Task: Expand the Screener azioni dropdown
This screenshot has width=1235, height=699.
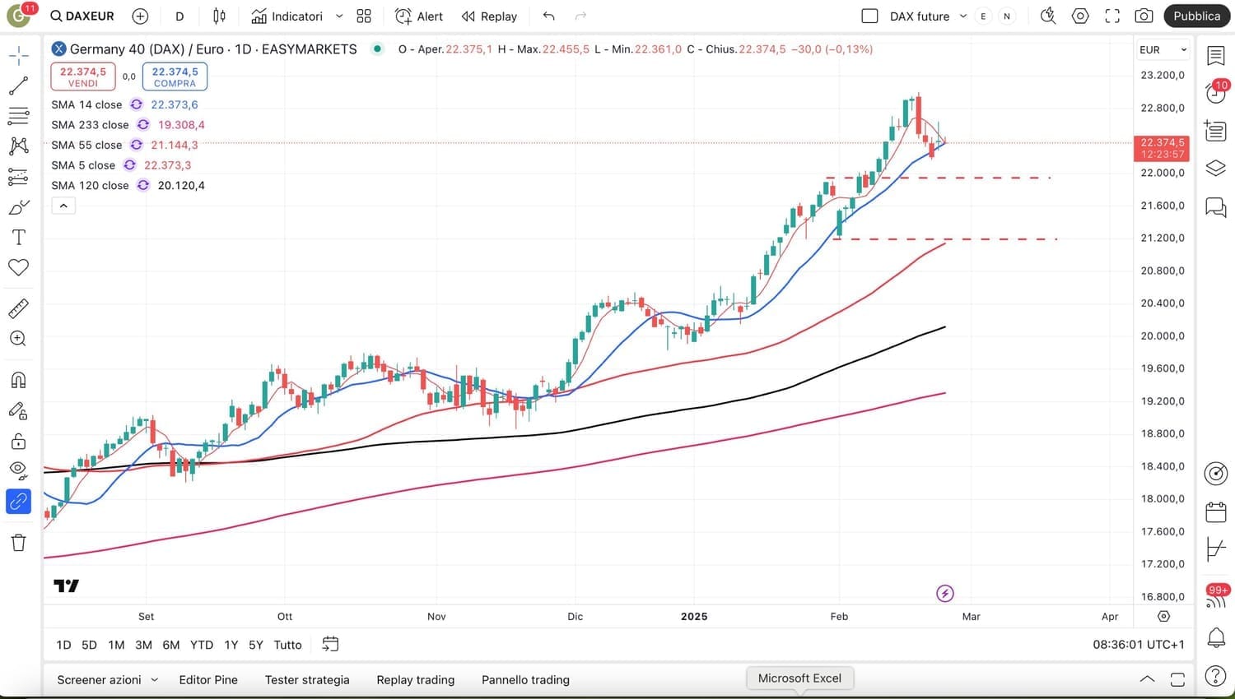Action: pyautogui.click(x=155, y=680)
